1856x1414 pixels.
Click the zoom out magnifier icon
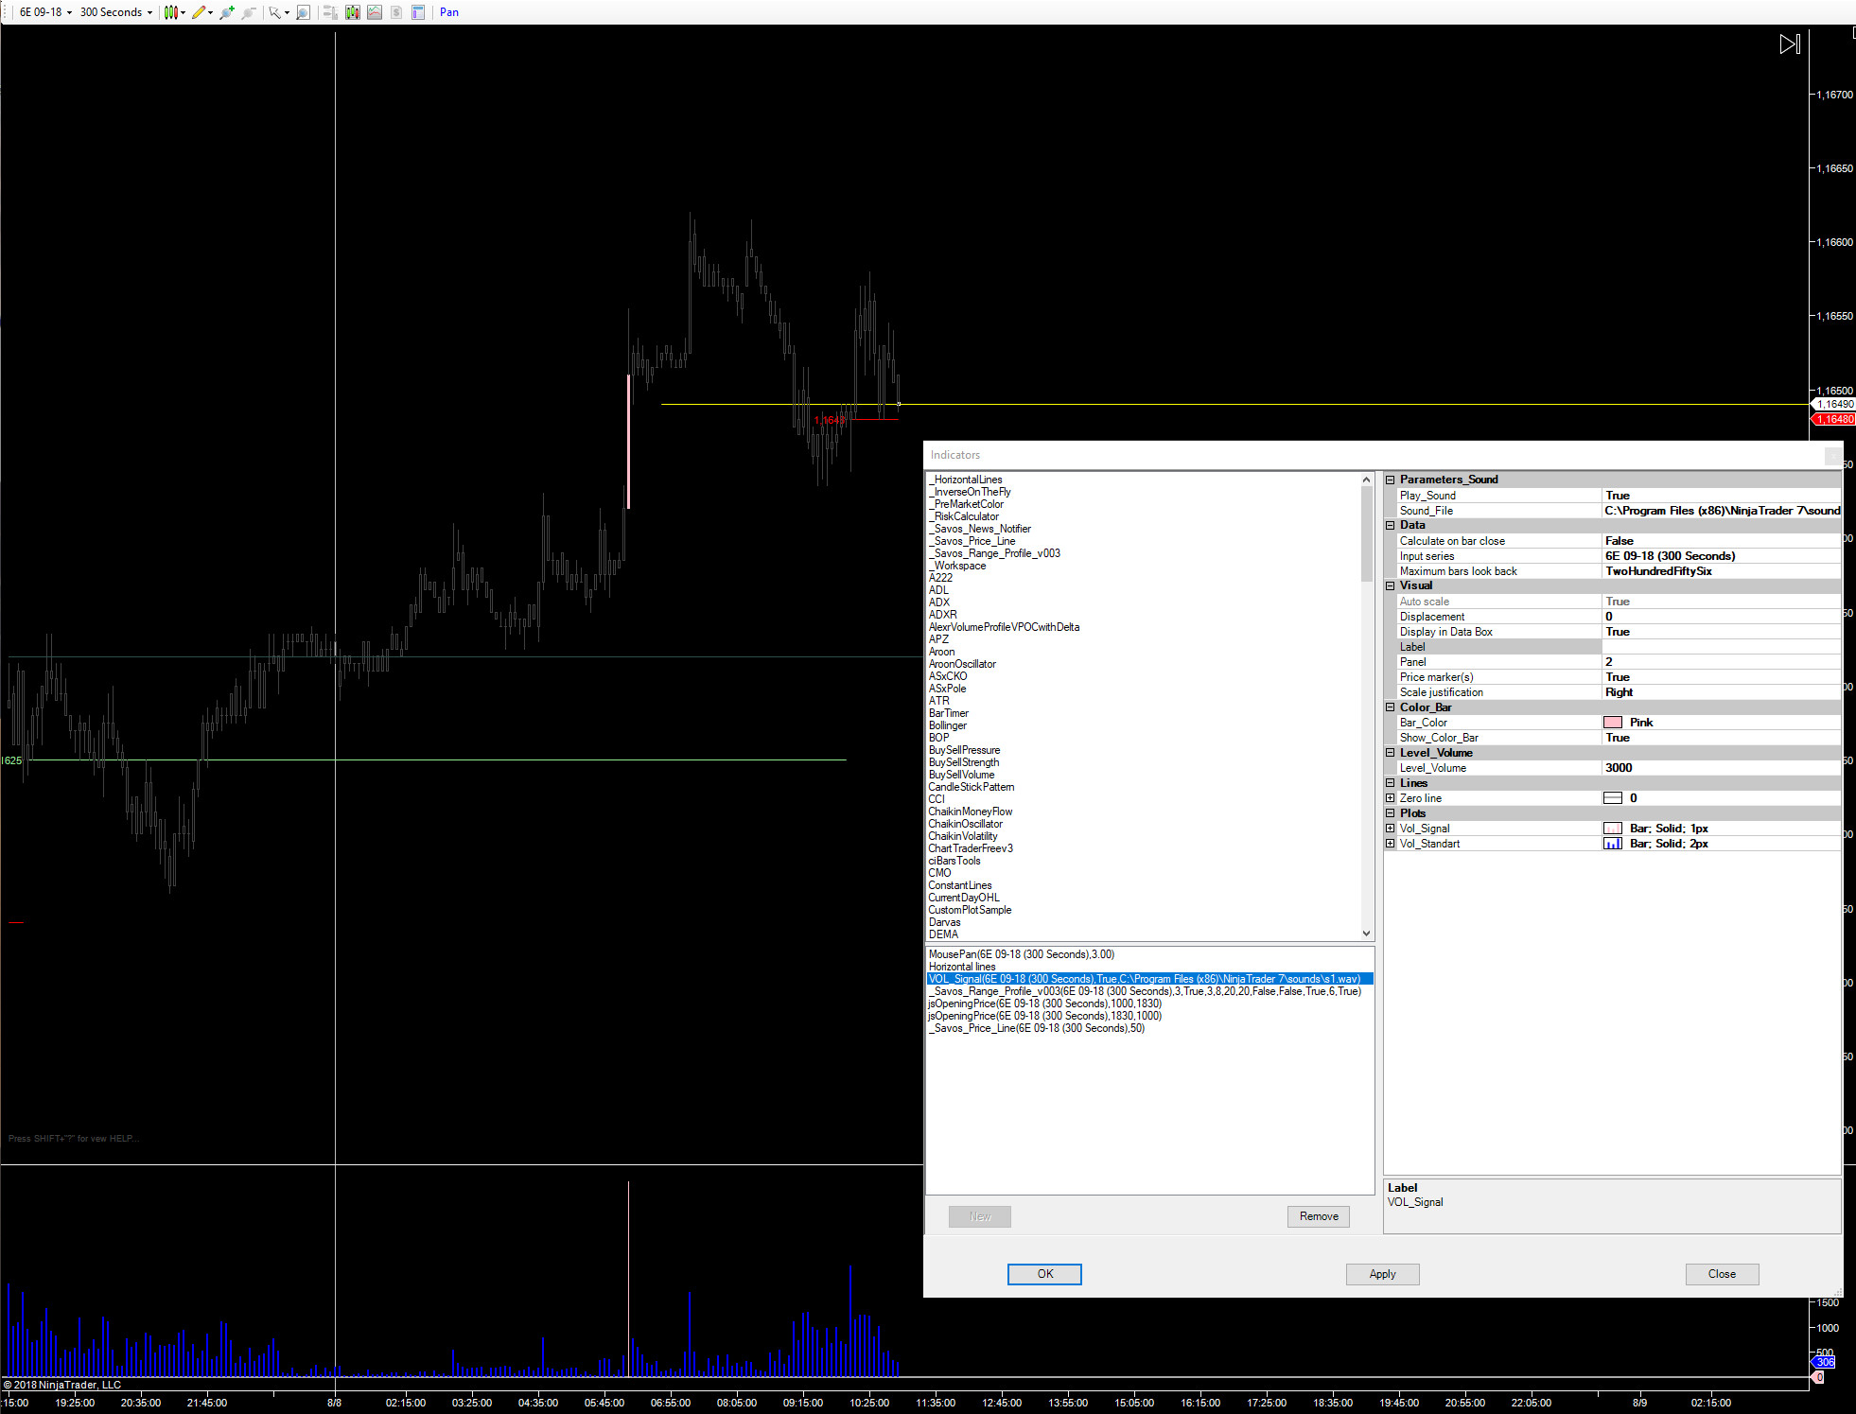pyautogui.click(x=248, y=12)
